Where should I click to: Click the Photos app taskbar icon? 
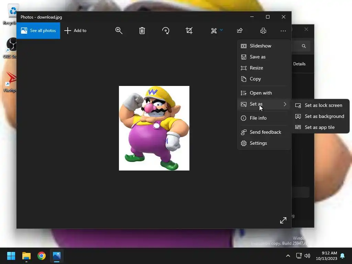[x=57, y=256]
